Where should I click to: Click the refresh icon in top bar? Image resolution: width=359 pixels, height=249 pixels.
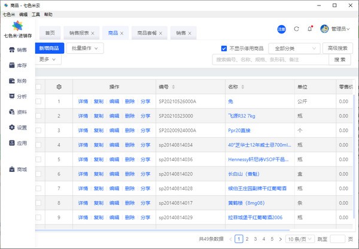click(296, 29)
